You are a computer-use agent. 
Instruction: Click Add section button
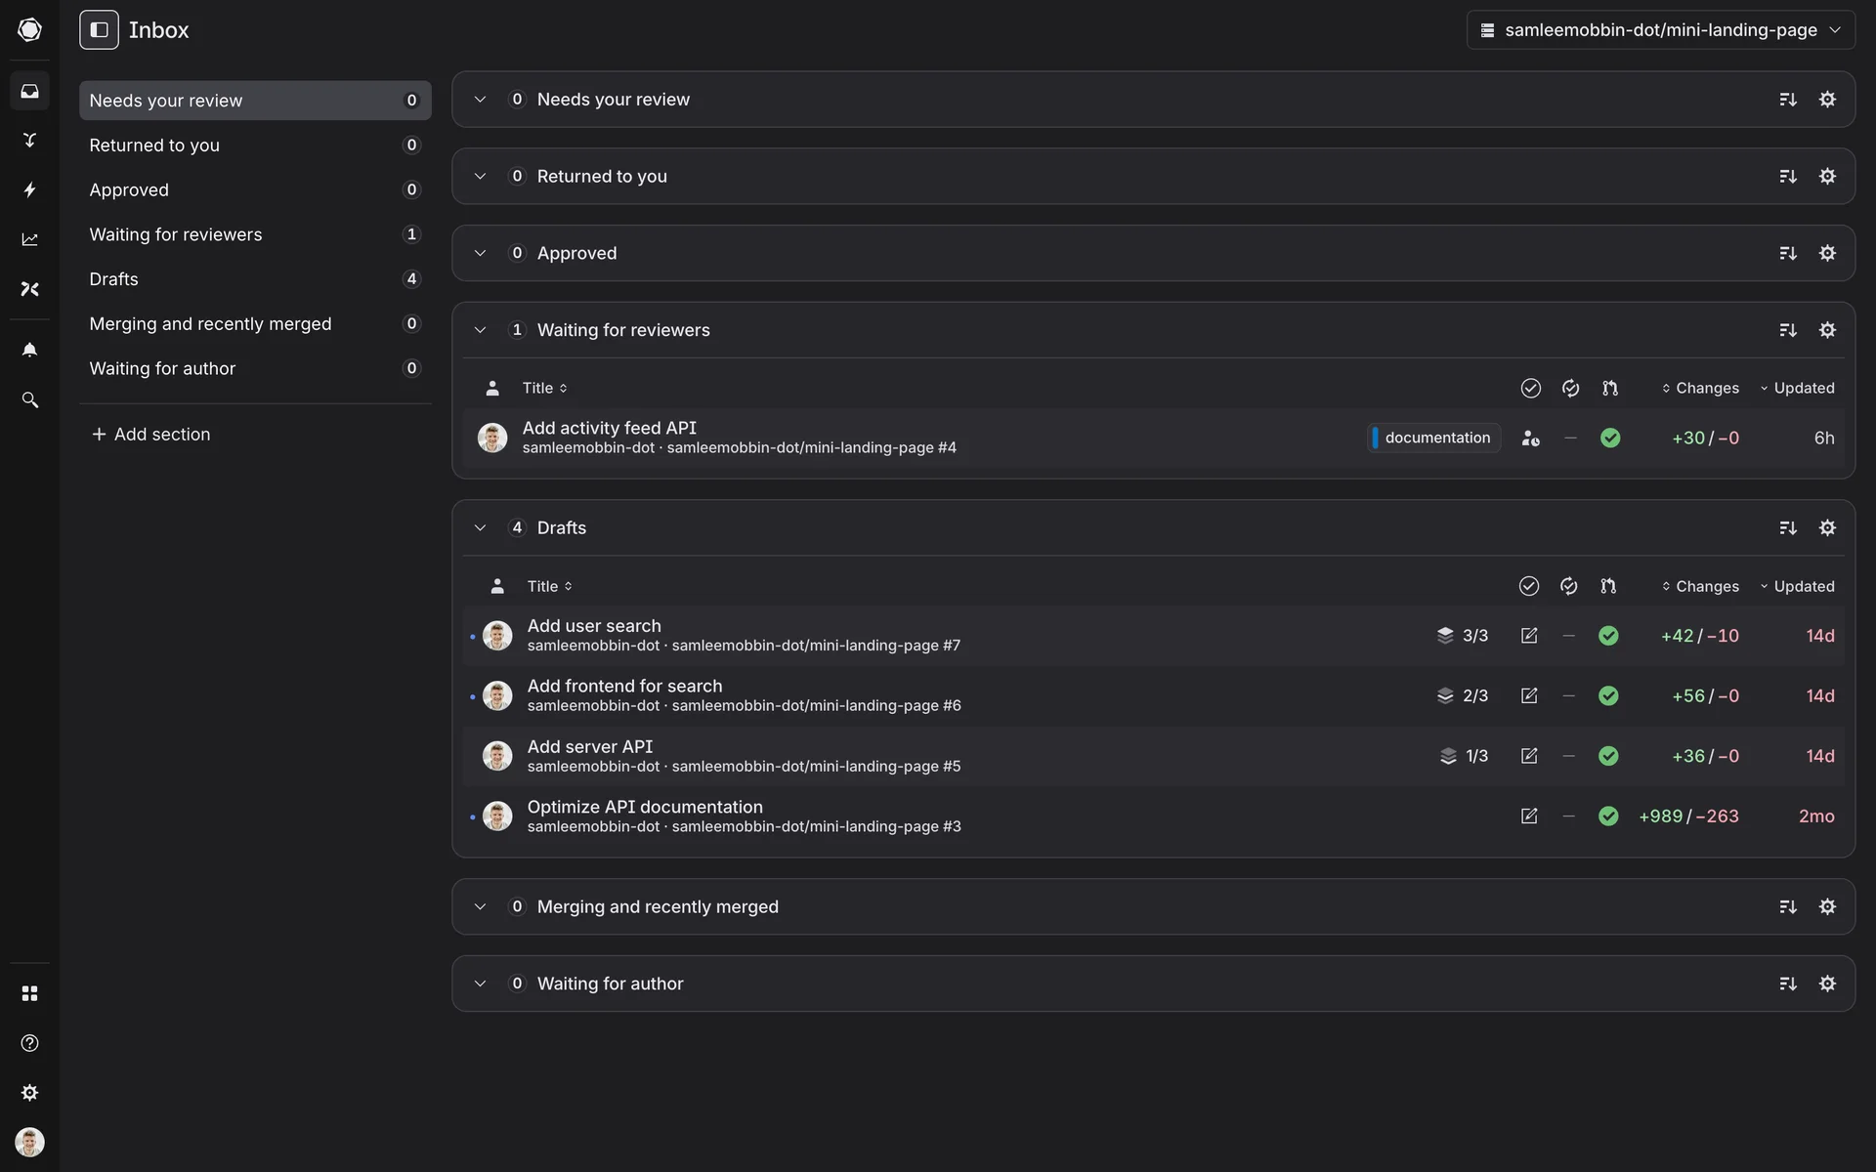pyautogui.click(x=150, y=435)
